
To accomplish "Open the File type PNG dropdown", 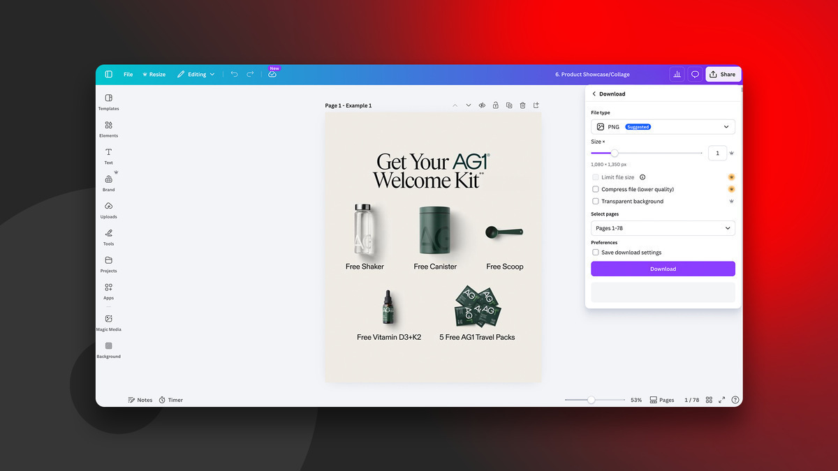I will point(663,127).
